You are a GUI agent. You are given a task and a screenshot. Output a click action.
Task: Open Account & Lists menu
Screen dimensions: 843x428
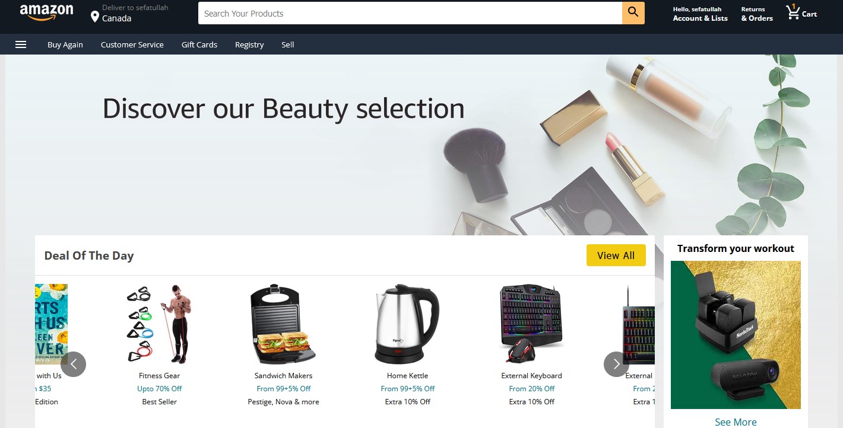[x=700, y=14]
